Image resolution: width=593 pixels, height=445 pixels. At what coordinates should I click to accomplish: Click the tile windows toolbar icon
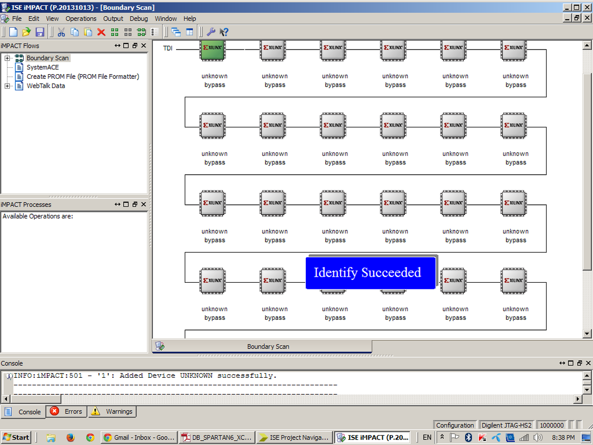[x=189, y=32]
